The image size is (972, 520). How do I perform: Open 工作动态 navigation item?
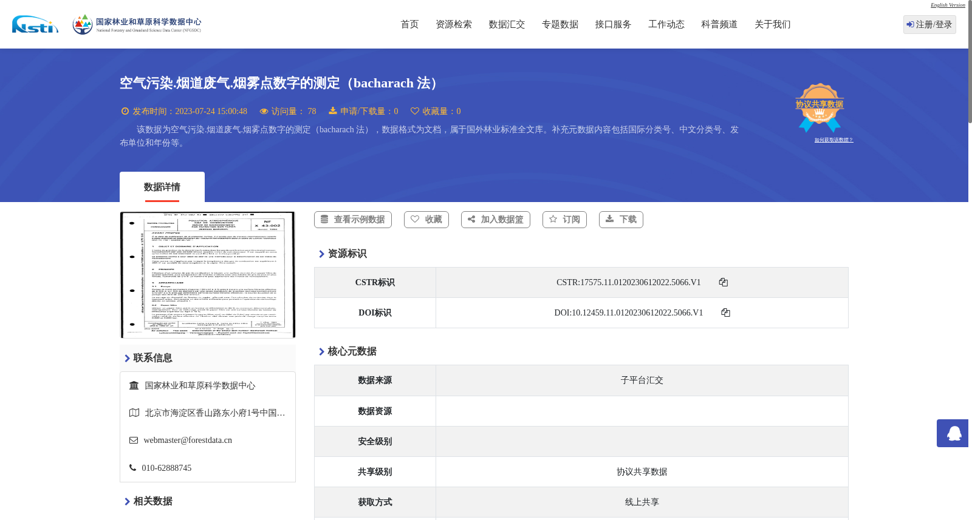[x=666, y=24]
